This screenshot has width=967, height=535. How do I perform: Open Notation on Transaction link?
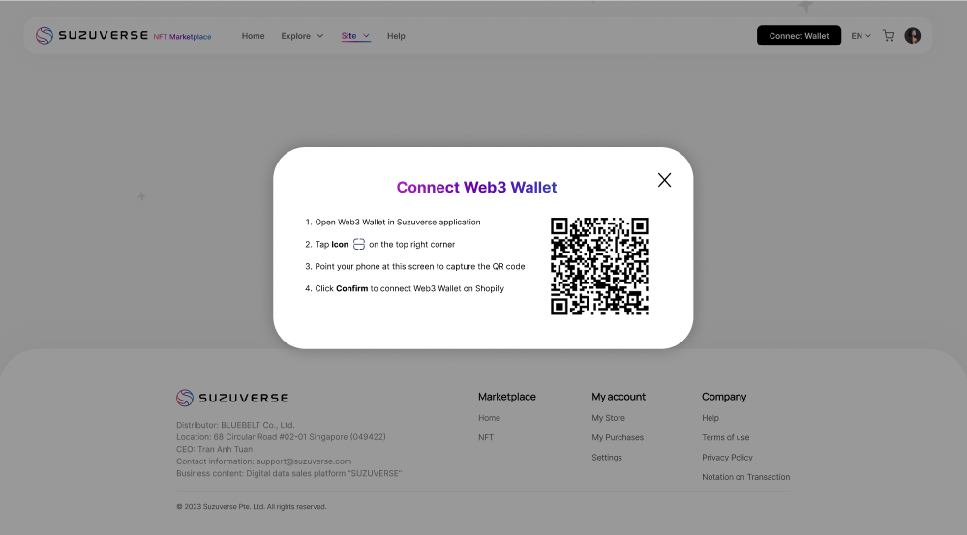tap(745, 477)
